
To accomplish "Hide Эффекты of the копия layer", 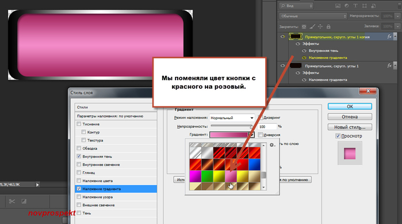I will pos(298,44).
